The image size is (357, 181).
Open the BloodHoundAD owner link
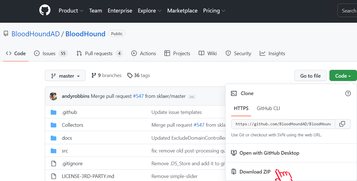(x=36, y=34)
